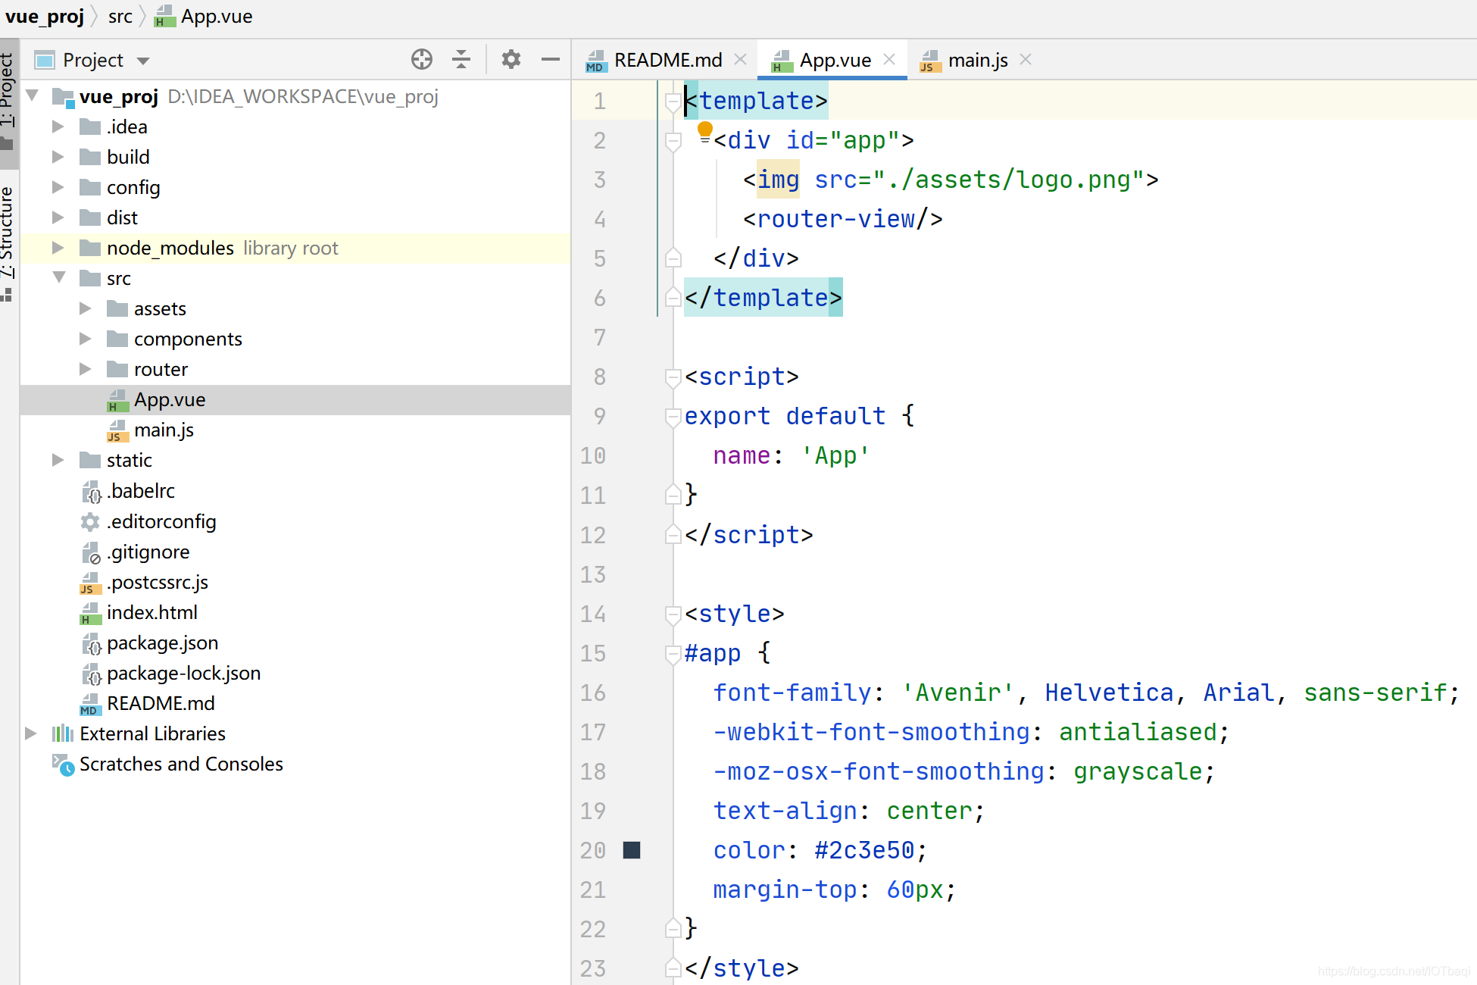Select index.html in project tree
This screenshot has height=985, width=1477.
(x=295, y=612)
